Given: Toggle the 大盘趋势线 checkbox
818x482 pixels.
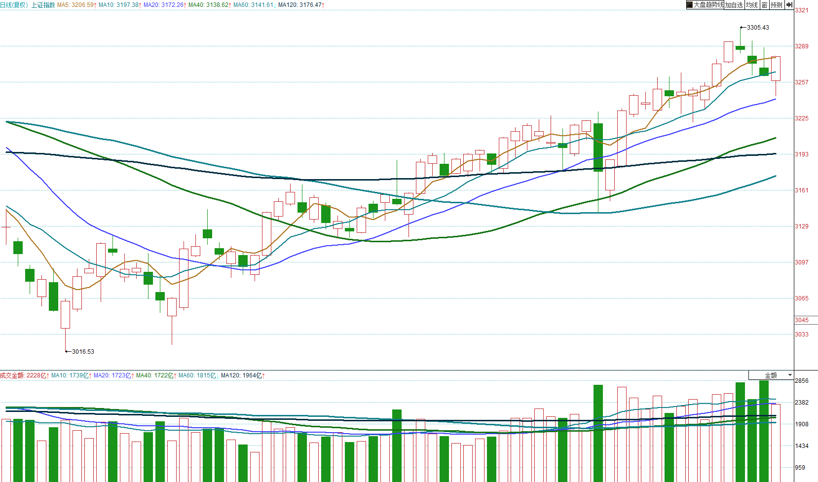Looking at the screenshot, I should [x=690, y=5].
